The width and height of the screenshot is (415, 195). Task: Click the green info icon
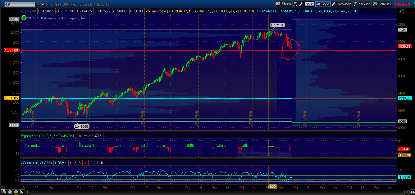coord(24,18)
